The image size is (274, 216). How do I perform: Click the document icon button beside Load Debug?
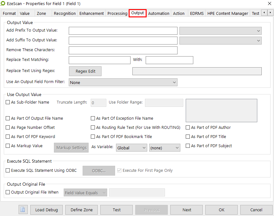click(23, 210)
